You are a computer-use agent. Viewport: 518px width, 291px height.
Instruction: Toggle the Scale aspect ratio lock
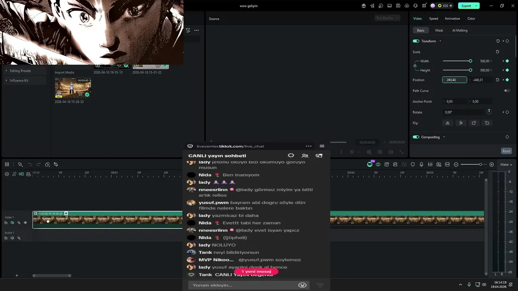pos(415,65)
